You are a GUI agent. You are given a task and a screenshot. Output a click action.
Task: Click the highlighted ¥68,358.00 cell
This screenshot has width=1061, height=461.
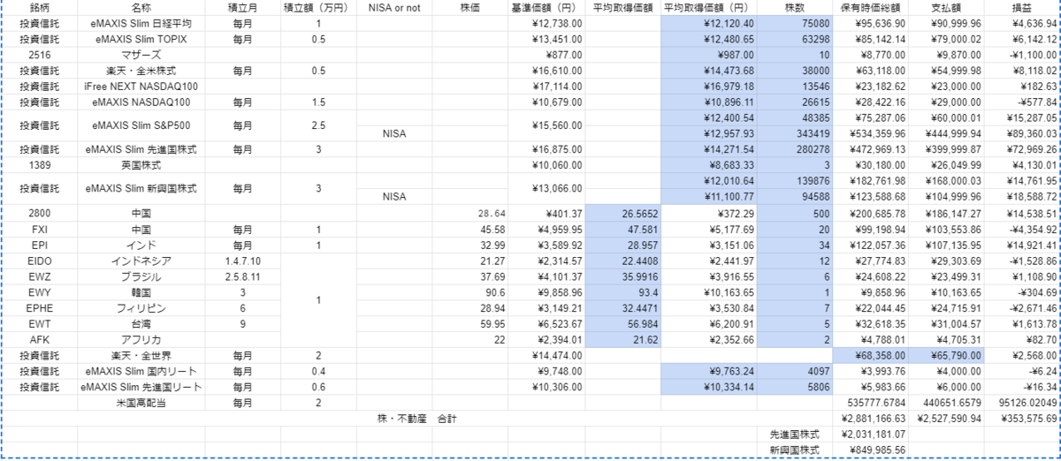tap(871, 355)
